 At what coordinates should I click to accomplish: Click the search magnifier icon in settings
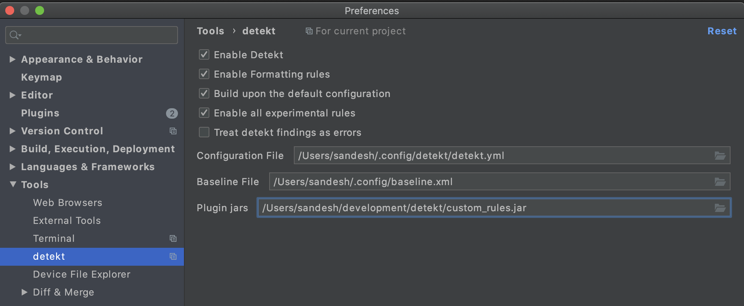pyautogui.click(x=15, y=35)
